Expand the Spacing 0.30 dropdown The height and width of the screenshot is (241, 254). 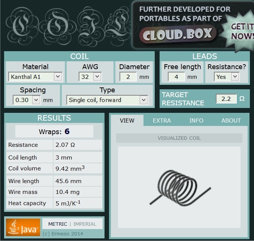[x=26, y=100]
